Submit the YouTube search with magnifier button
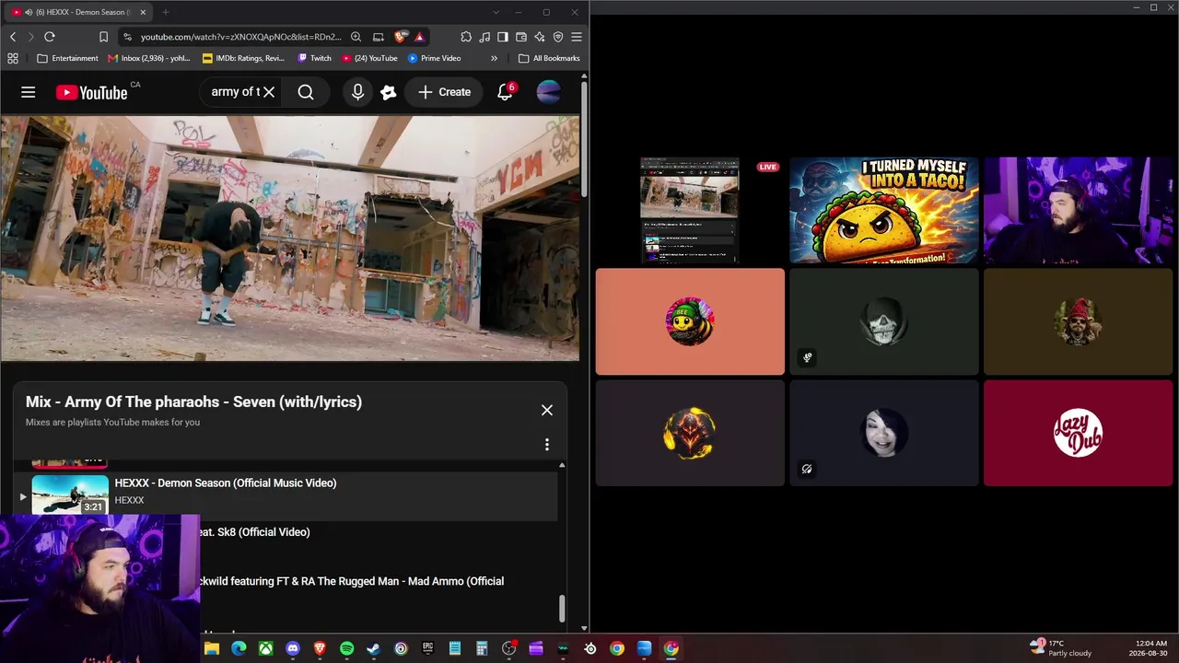This screenshot has width=1179, height=663. pos(306,92)
